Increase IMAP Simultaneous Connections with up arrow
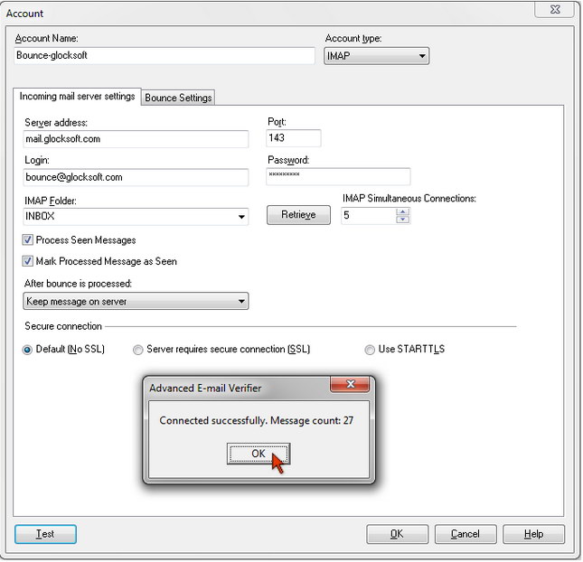The image size is (583, 562). (x=402, y=211)
